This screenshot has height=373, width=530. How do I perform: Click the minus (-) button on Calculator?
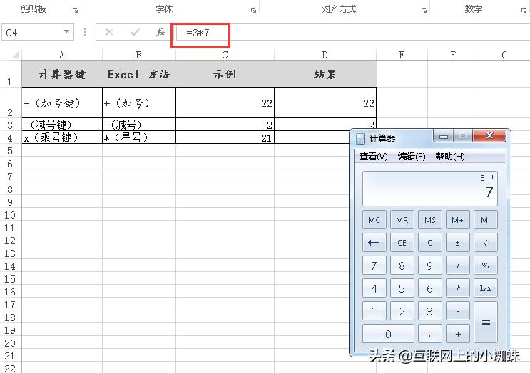[x=458, y=311]
